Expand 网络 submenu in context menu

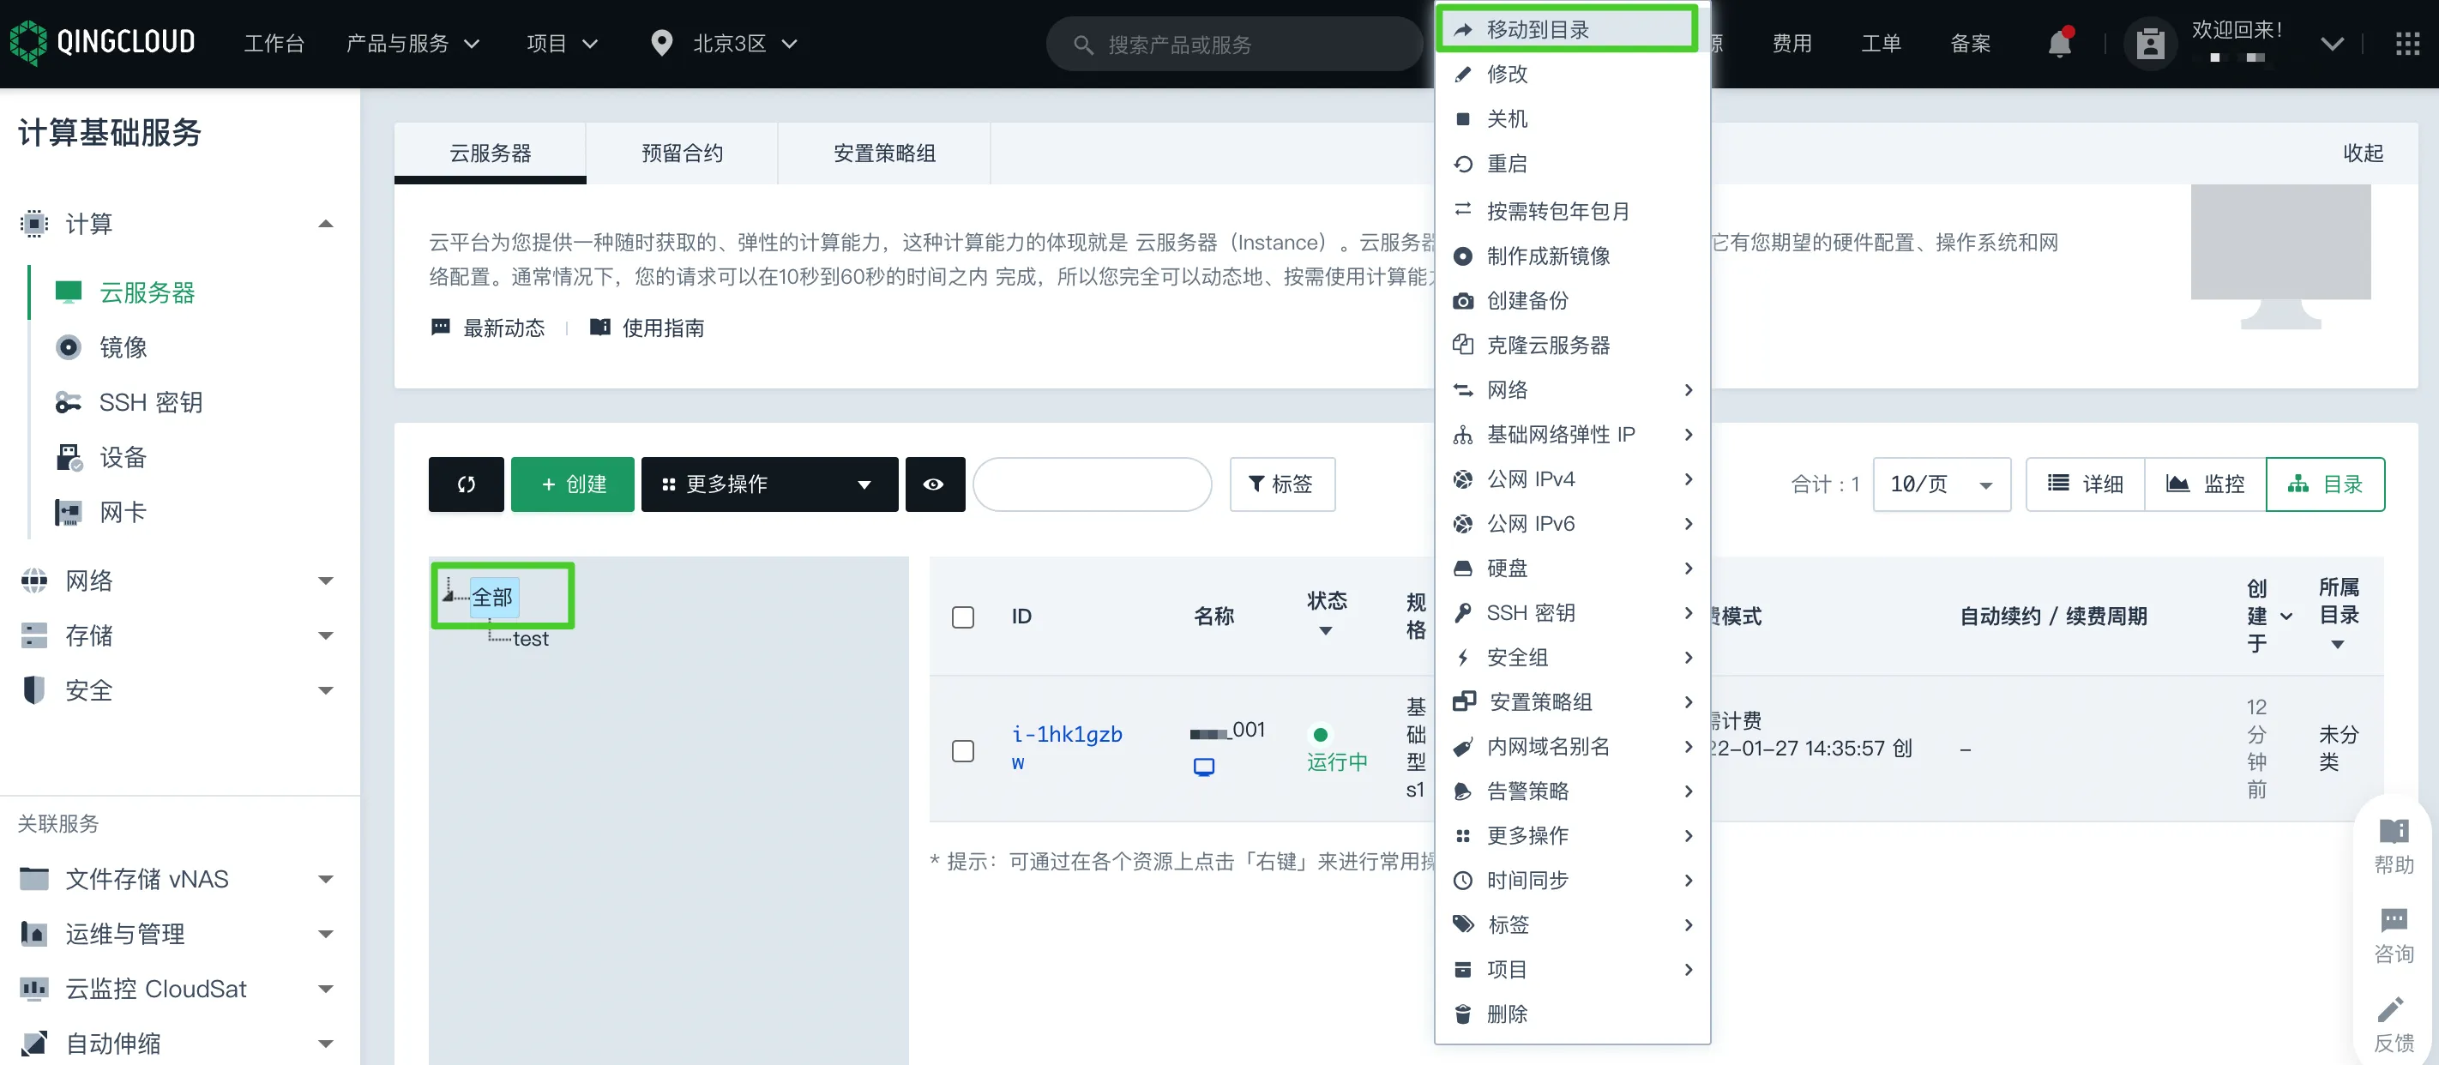pos(1572,389)
